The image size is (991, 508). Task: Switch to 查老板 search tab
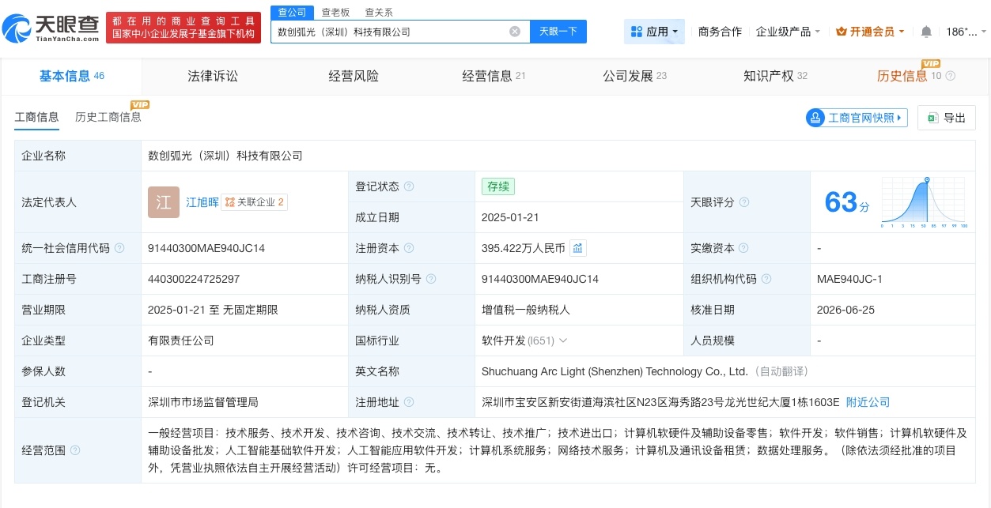pos(335,12)
